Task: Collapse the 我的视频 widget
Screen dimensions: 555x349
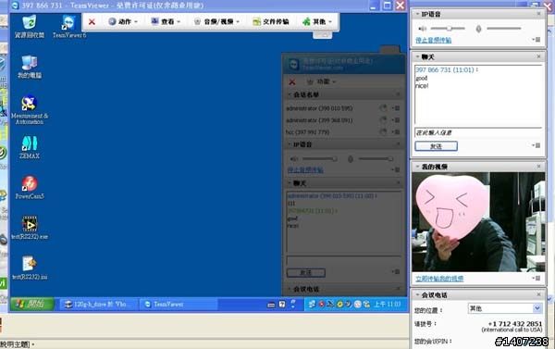Action: click(x=418, y=167)
